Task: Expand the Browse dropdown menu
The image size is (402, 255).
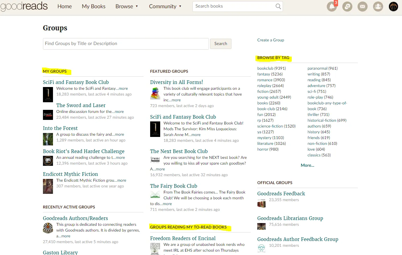Action: coord(127,6)
